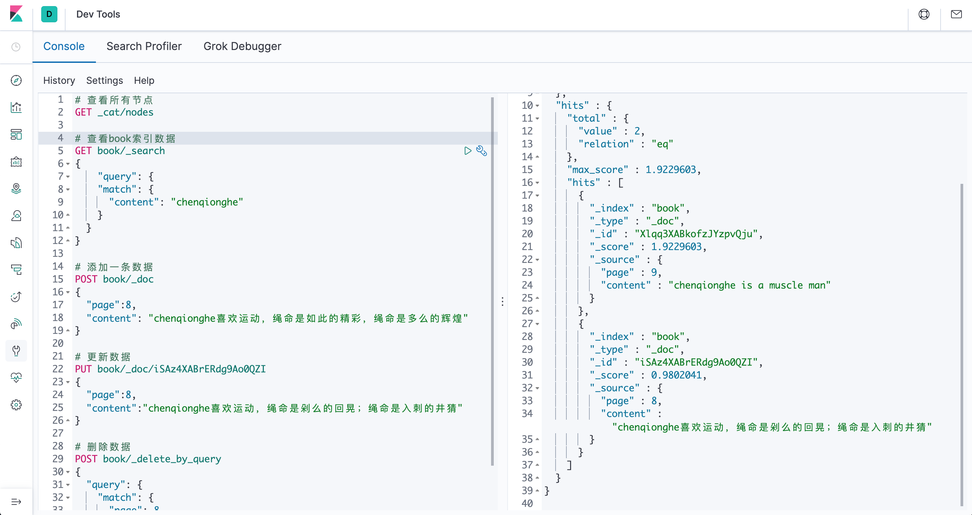Click the help lifebuoy icon in header
The width and height of the screenshot is (972, 515).
[x=924, y=14]
